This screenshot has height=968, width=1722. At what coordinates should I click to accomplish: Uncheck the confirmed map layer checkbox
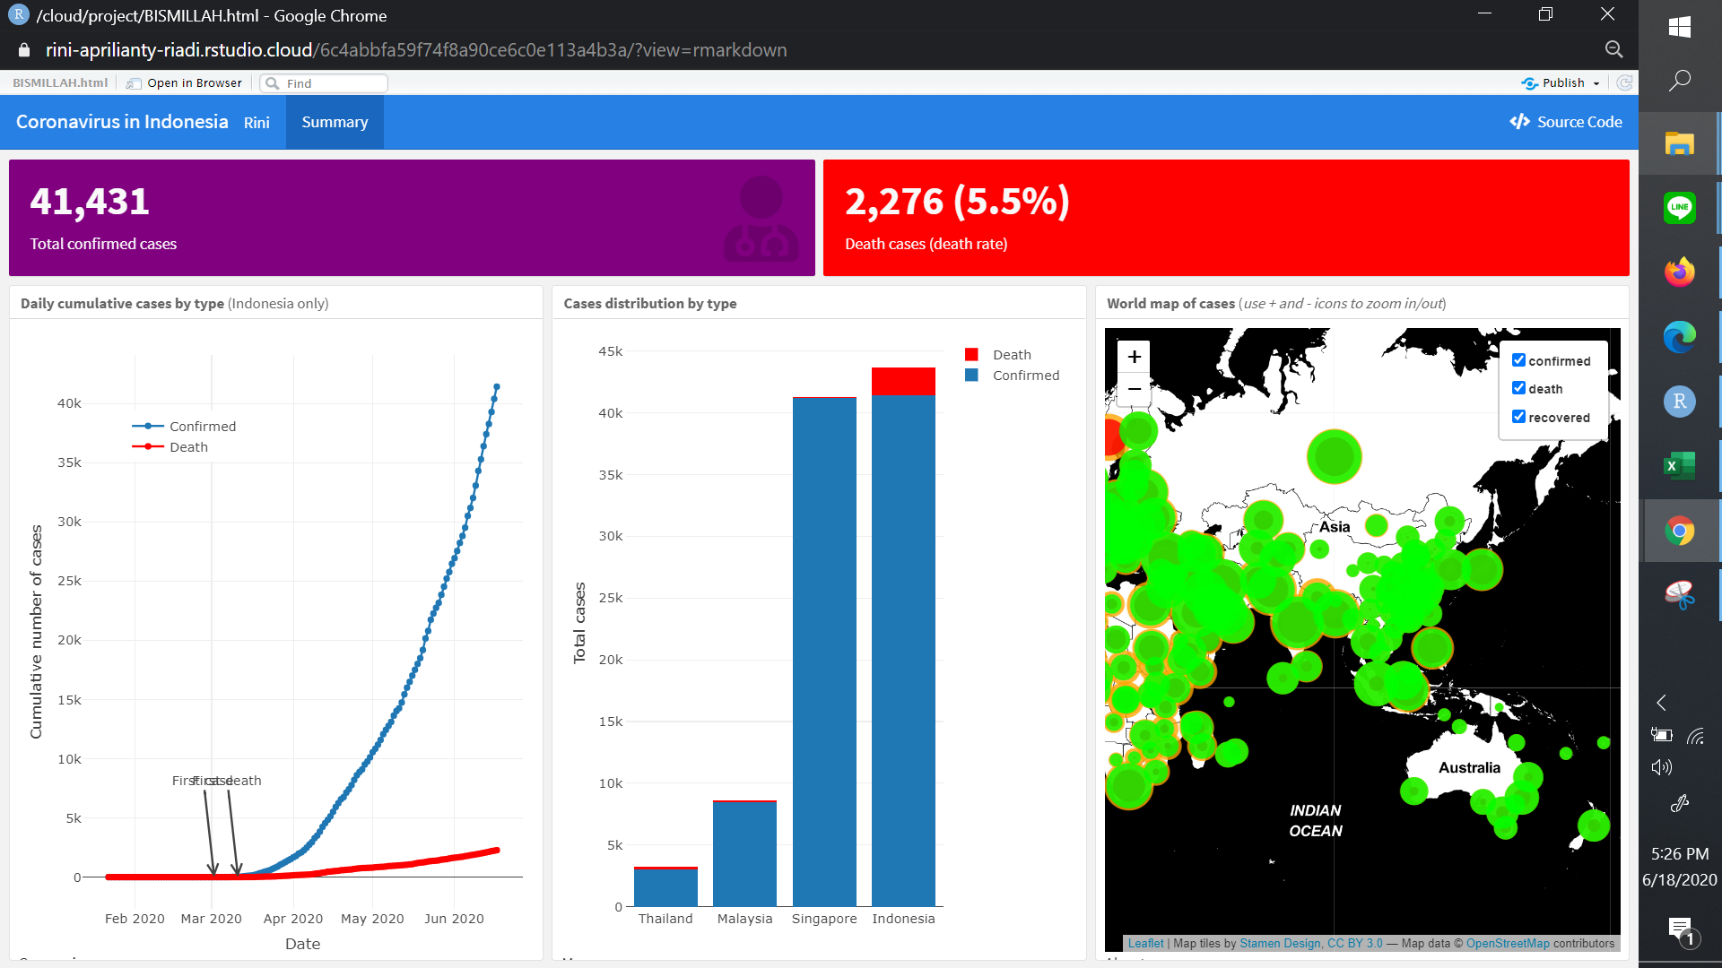(1518, 360)
